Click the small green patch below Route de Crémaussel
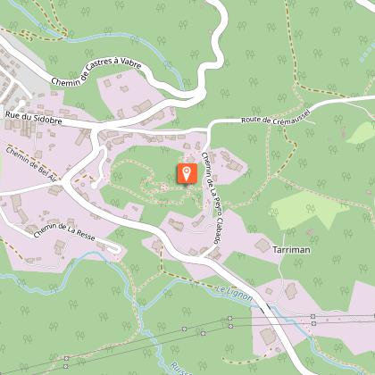The height and width of the screenshot is (375, 375). click(361, 133)
